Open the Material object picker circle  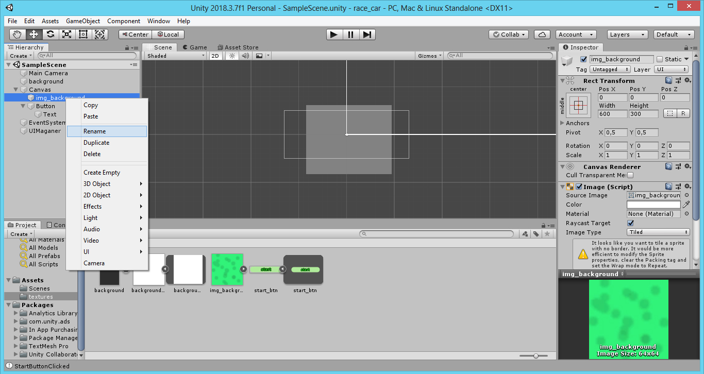(686, 214)
